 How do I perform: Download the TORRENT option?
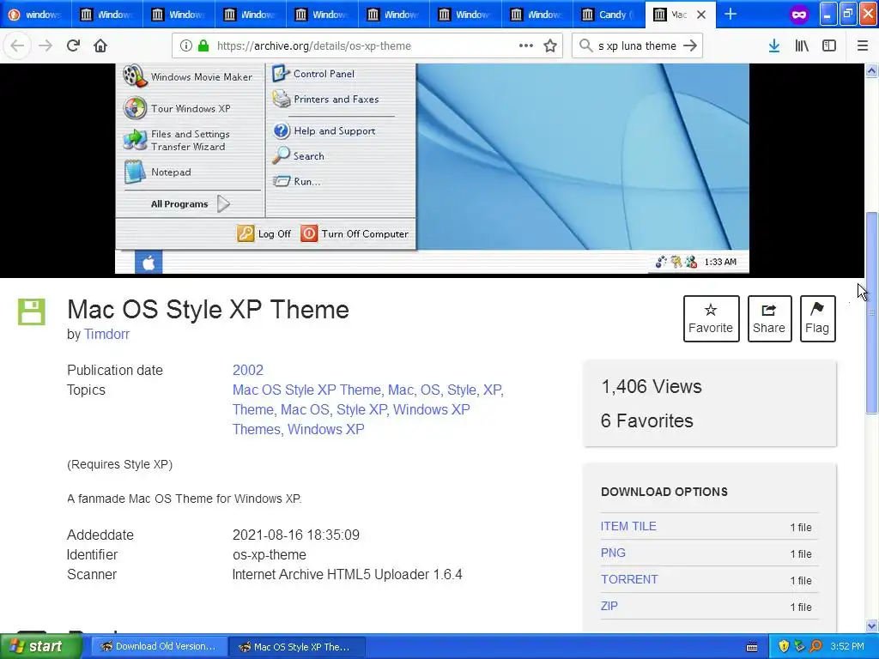(629, 579)
